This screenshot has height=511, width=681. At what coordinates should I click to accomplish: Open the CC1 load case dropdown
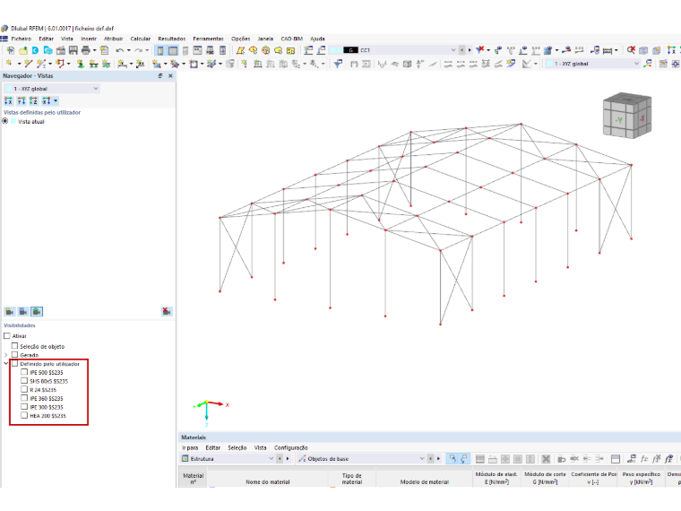[453, 50]
